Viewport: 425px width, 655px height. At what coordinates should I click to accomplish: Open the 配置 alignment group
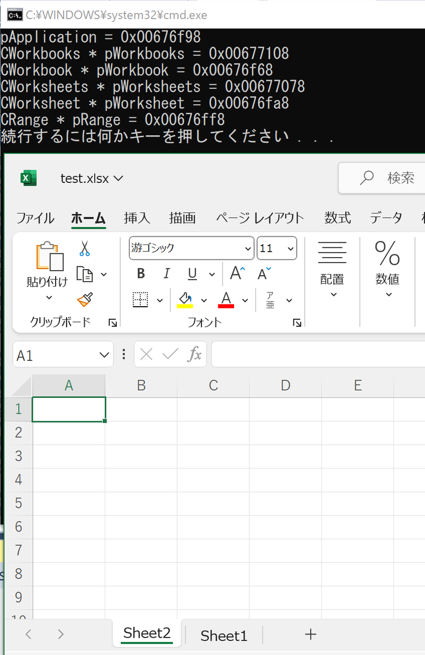[332, 270]
